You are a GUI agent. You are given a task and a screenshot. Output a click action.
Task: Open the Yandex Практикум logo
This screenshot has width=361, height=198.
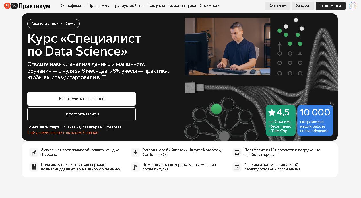[x=27, y=6]
